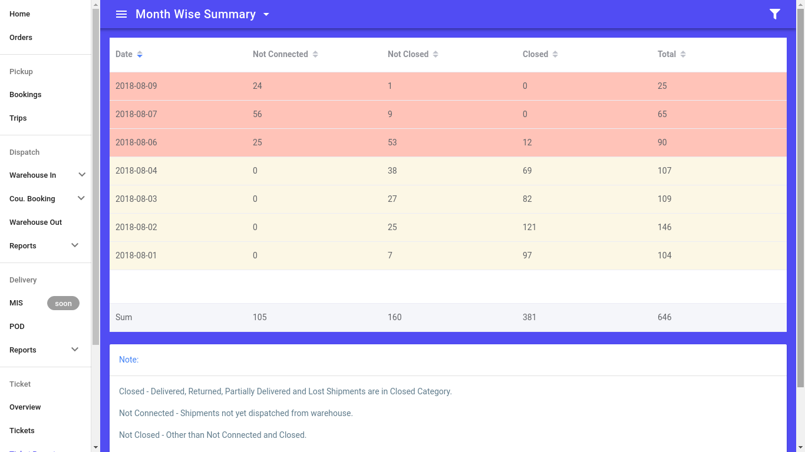
Task: Click the filter funnel icon
Action: 775,14
